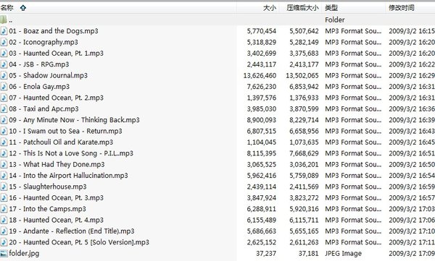Image resolution: width=435 pixels, height=261 pixels.
Task: Select file name '07 - Haunted Ocean, Pt. 2.mp3'
Action: coord(57,98)
